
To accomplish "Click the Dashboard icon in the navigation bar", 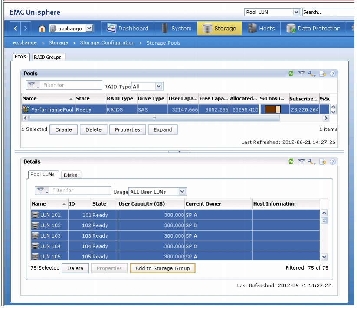I will (111, 28).
